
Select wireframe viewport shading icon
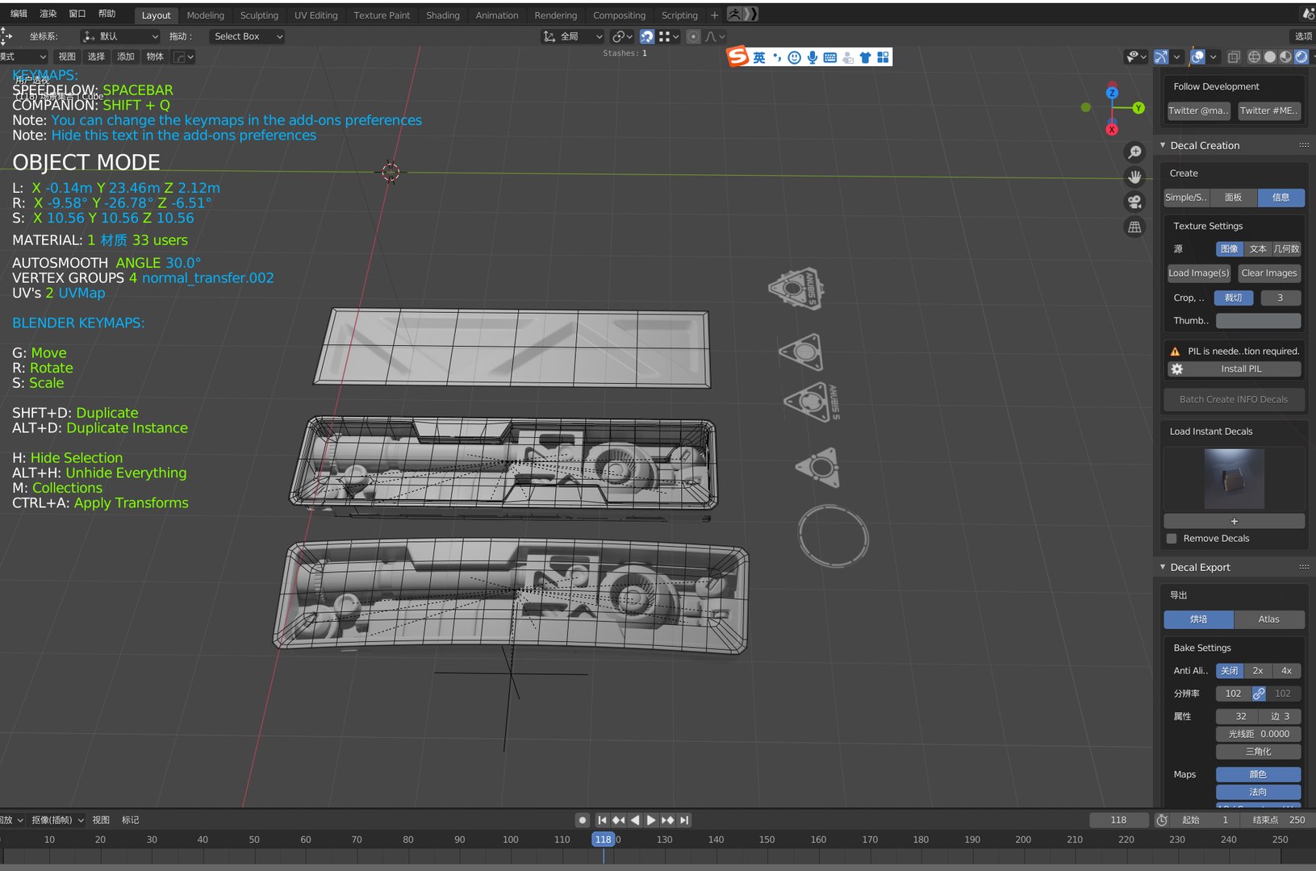pos(1254,56)
